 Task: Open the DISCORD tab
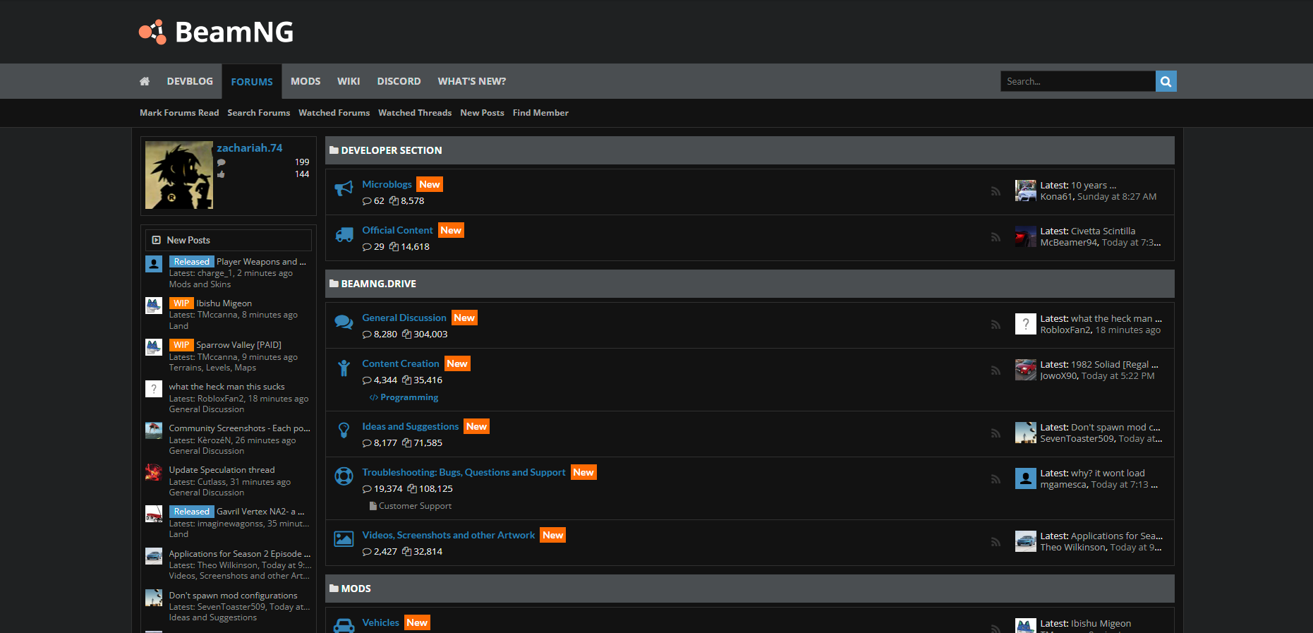coord(399,81)
